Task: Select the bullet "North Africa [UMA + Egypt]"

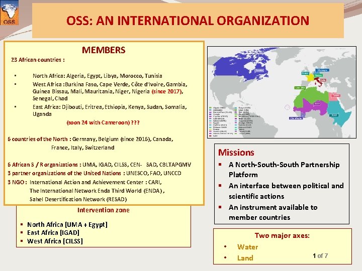Action: tap(67, 225)
